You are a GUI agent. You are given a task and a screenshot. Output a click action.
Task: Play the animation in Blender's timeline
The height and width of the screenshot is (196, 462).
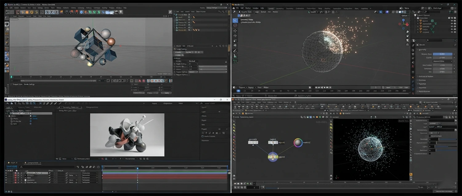pos(325,87)
